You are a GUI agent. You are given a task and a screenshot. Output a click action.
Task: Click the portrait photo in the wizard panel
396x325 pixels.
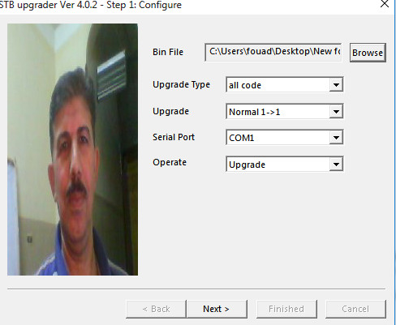(x=72, y=149)
